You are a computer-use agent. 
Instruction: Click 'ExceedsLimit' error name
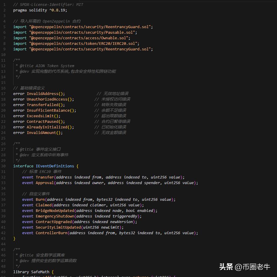coord(40,116)
